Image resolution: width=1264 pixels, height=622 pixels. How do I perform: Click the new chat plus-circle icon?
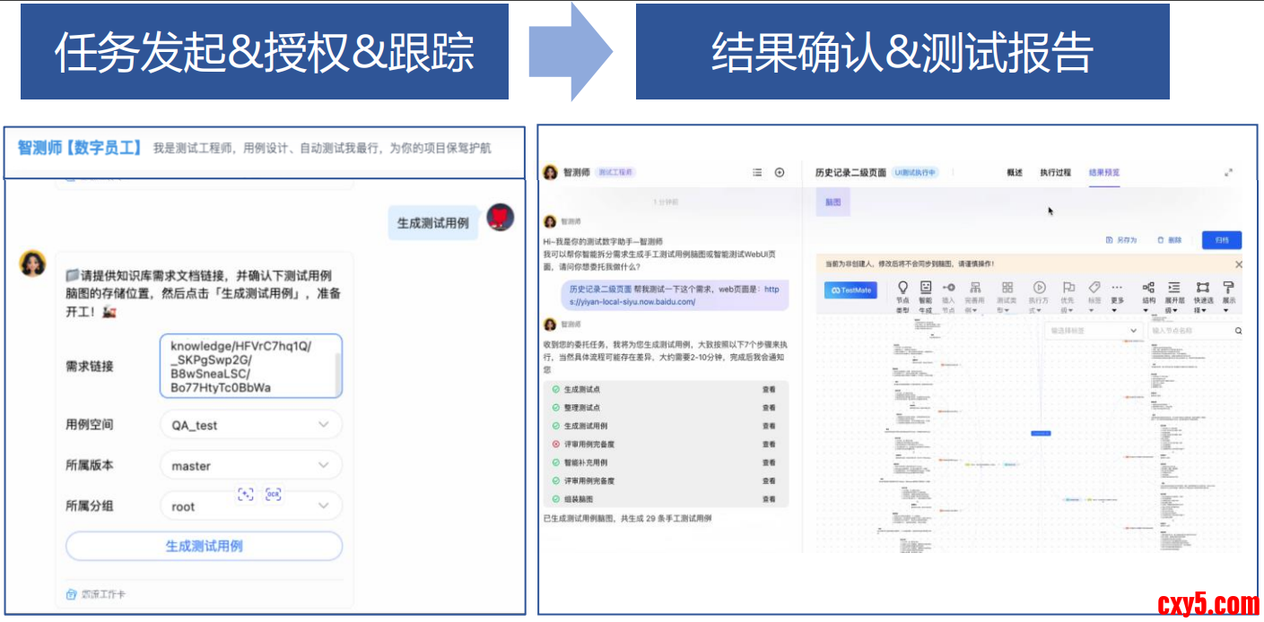(x=780, y=173)
